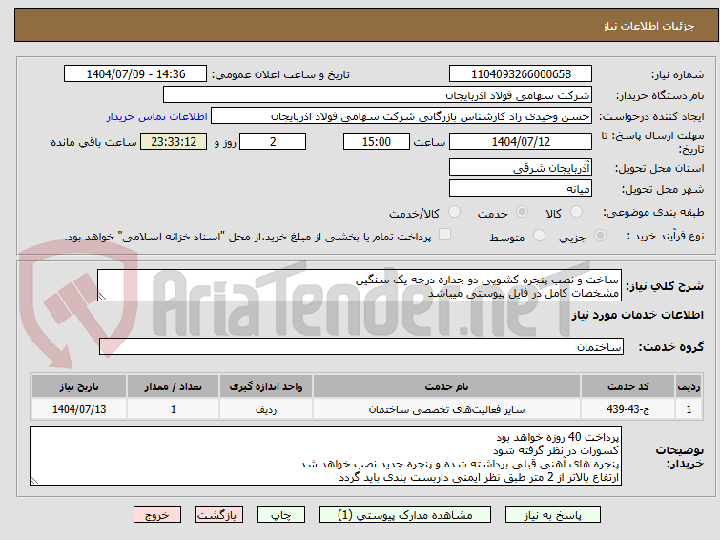Click the row number cell 1

[689, 409]
